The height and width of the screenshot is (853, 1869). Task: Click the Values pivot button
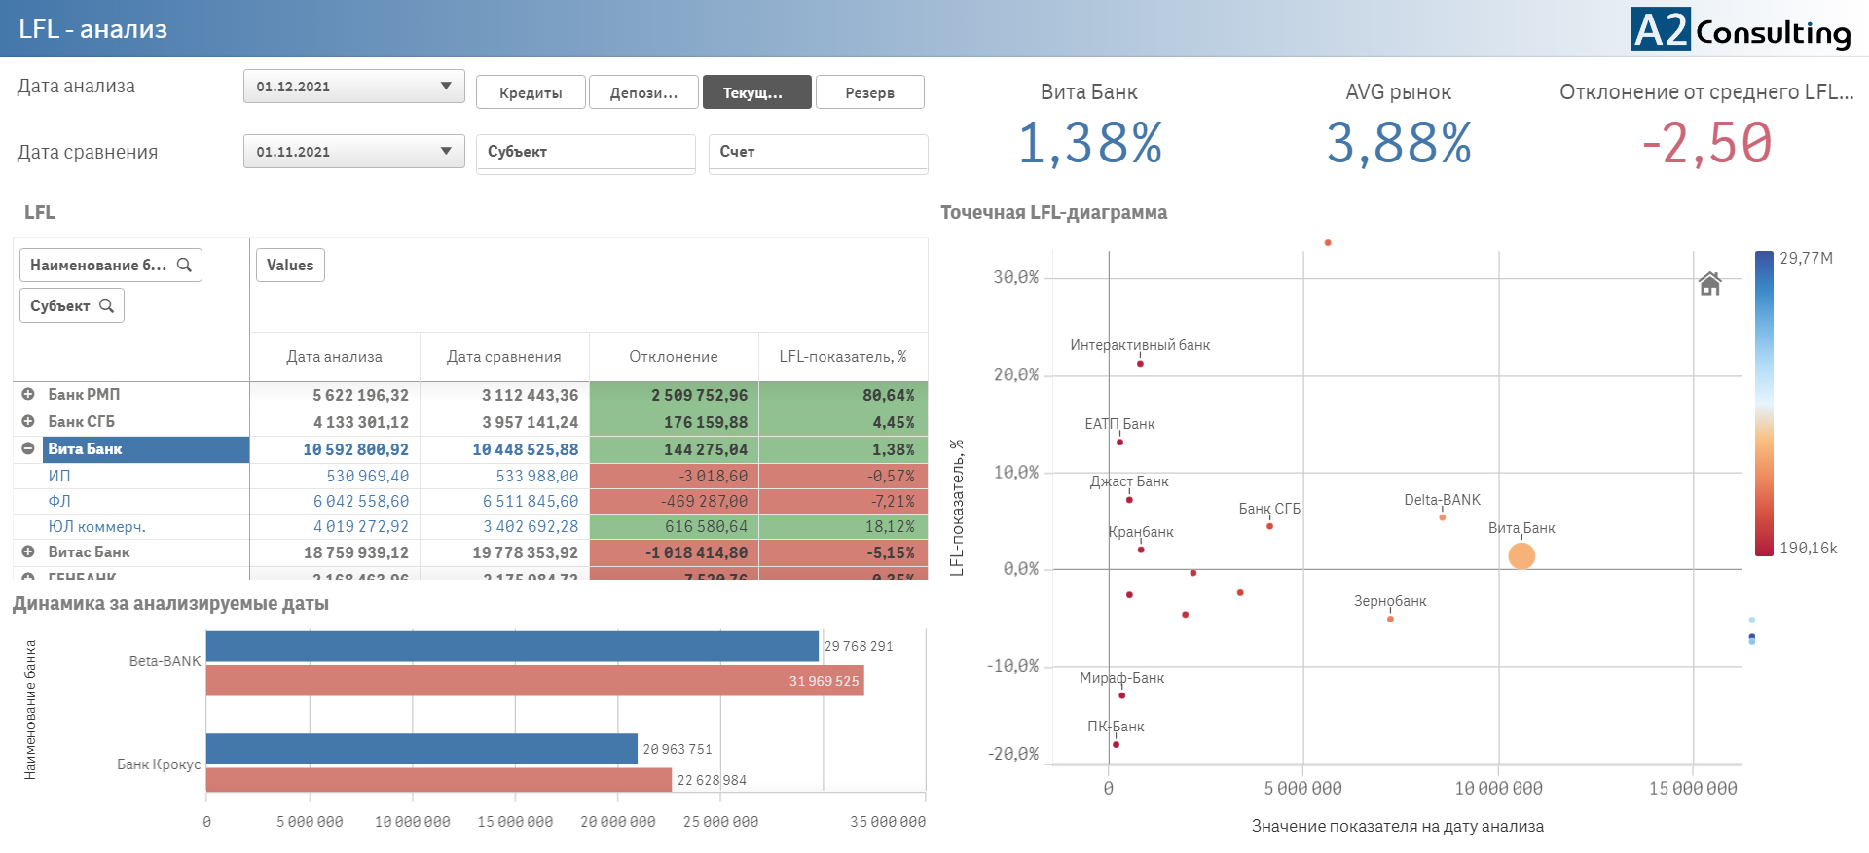[290, 265]
